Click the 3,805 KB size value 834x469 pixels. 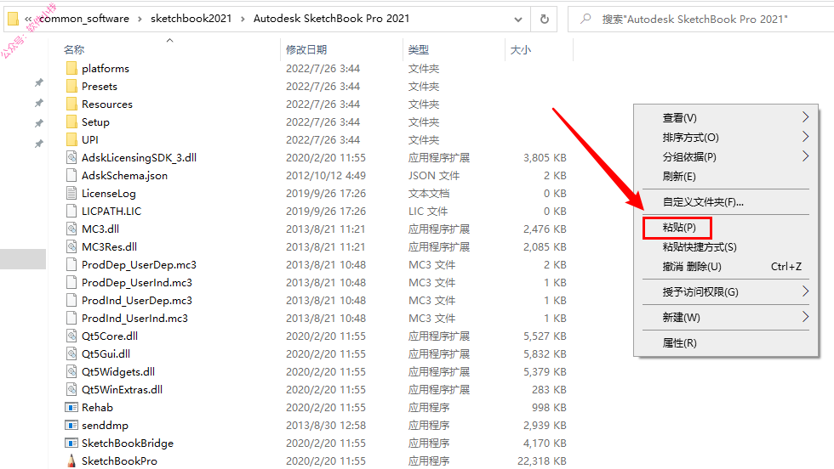[545, 158]
